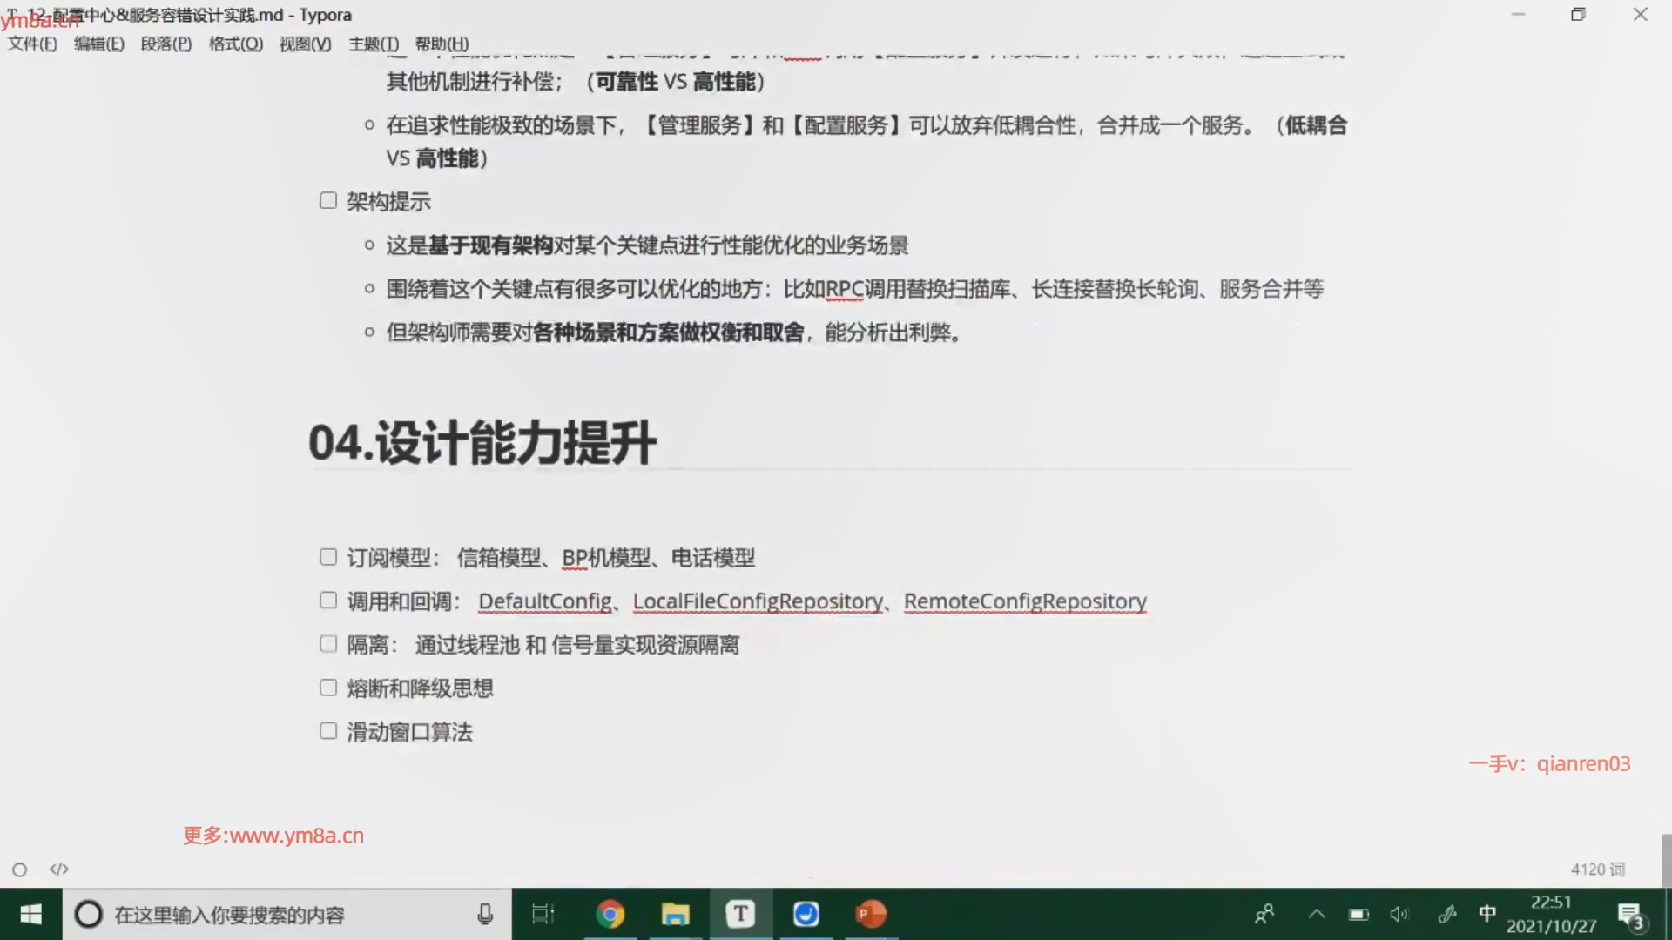Image resolution: width=1672 pixels, height=940 pixels.
Task: Tick the 滑动窗口算法 checkbox
Action: [x=328, y=731]
